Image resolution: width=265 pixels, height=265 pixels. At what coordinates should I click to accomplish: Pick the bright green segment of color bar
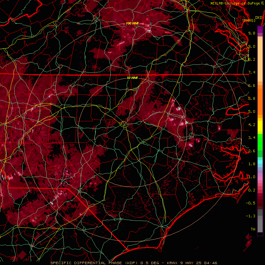click(x=260, y=142)
